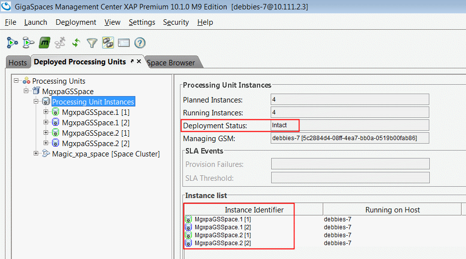Click the icon of MgxpaGSSpace.1 [2] in tree
466x259 pixels.
(x=56, y=122)
